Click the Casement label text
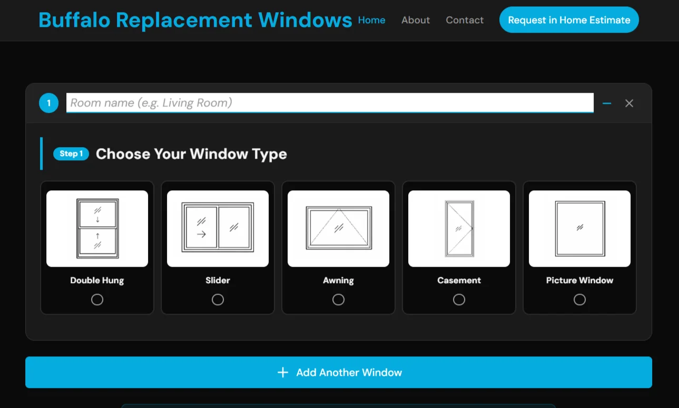 pos(459,280)
